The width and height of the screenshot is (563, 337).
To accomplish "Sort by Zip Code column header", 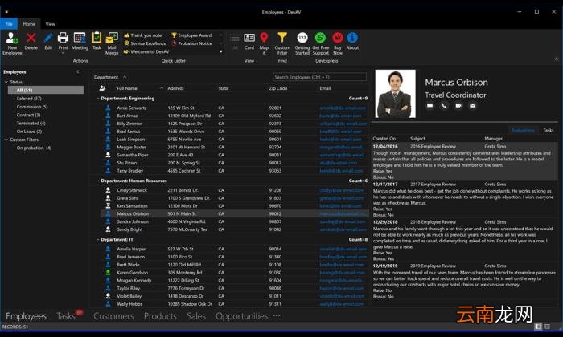I will [x=278, y=88].
